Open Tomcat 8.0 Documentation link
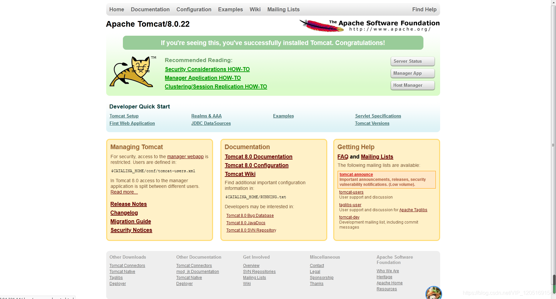 pyautogui.click(x=258, y=157)
